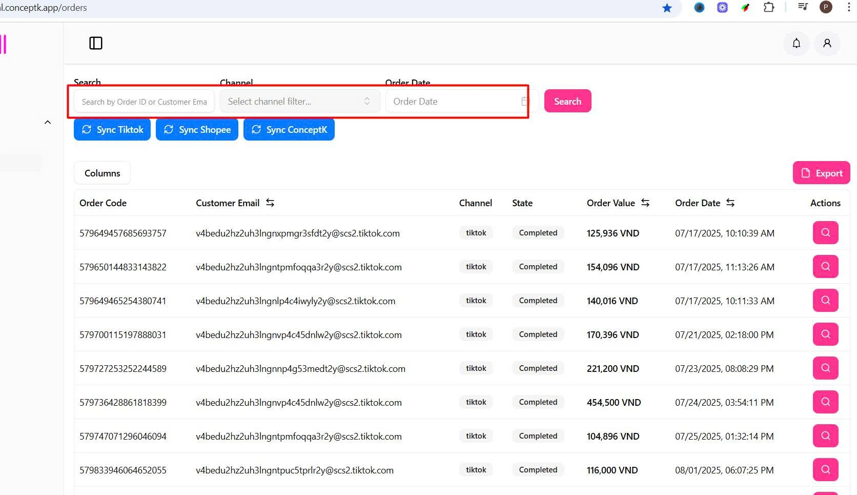857x495 pixels.
Task: Bookmark star icon in address bar
Action: coord(667,8)
